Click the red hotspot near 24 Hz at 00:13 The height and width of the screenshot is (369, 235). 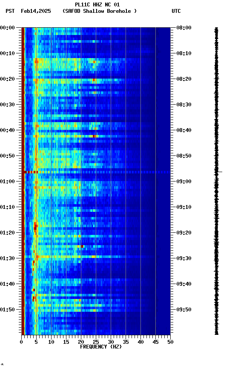94,62
